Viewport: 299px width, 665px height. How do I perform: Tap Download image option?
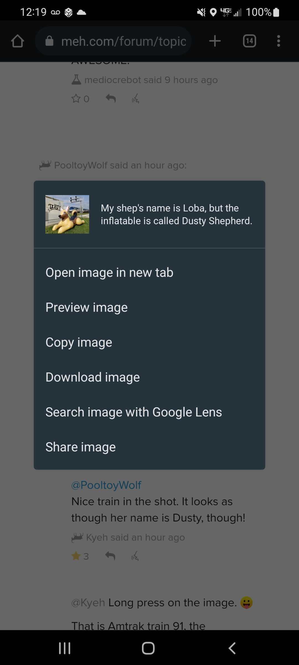tap(93, 377)
